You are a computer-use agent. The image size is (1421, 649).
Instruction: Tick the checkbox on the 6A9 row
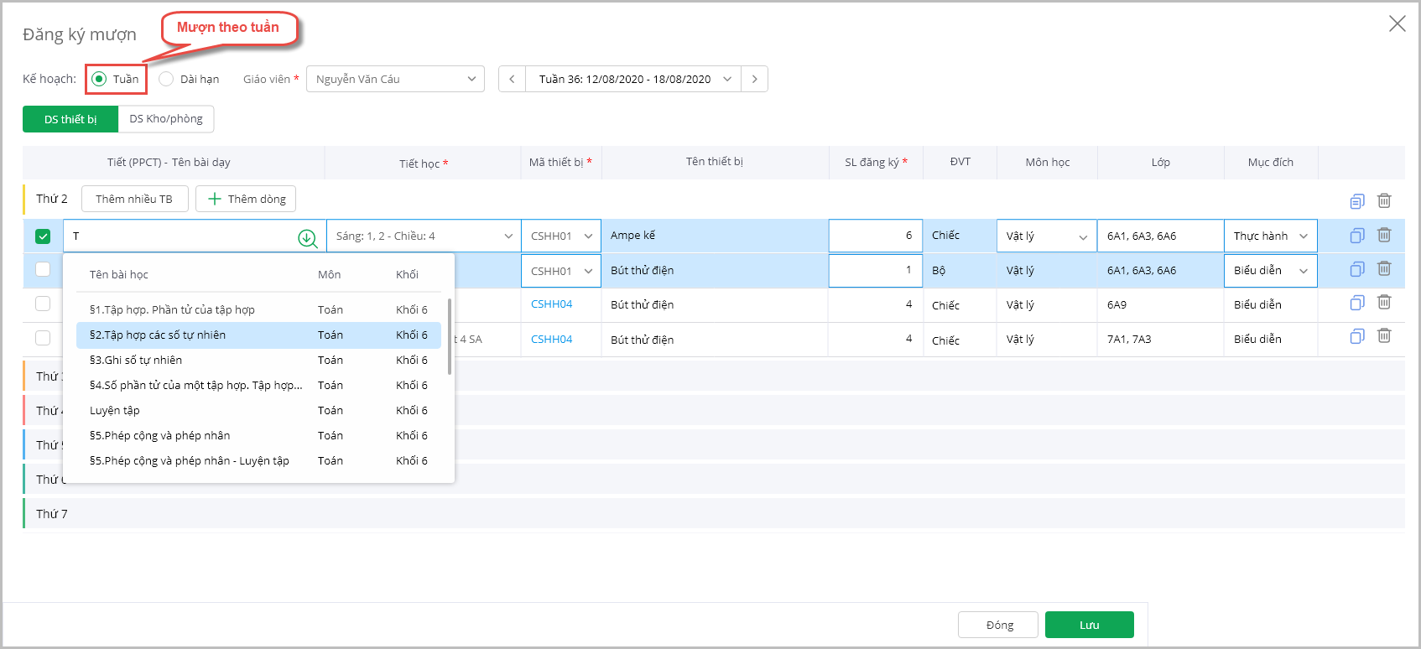pos(43,304)
